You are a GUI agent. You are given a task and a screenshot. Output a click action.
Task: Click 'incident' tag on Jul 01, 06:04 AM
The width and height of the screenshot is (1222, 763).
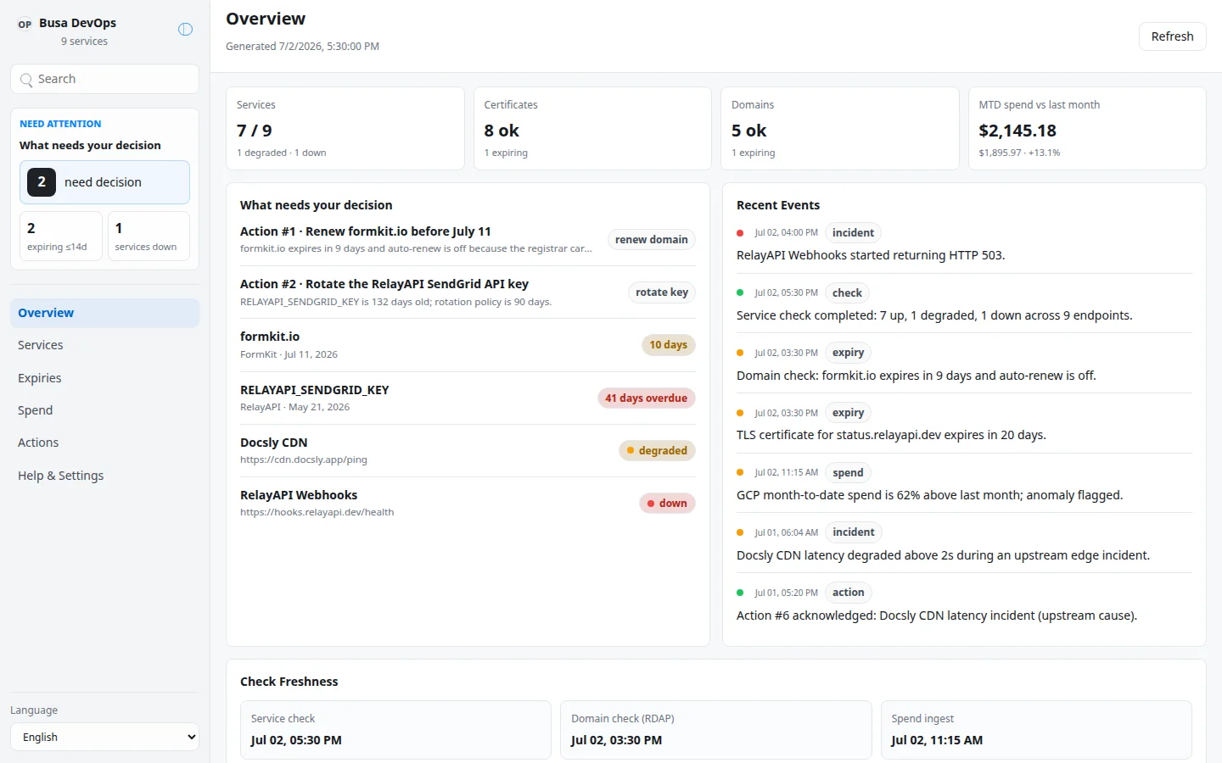(x=853, y=532)
